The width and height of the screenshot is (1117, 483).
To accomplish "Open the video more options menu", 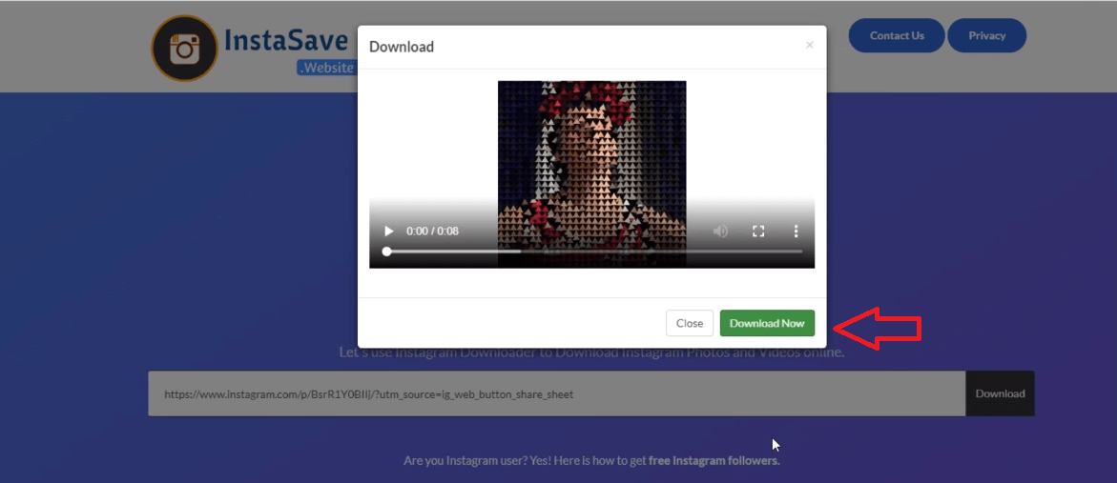I will (x=796, y=231).
